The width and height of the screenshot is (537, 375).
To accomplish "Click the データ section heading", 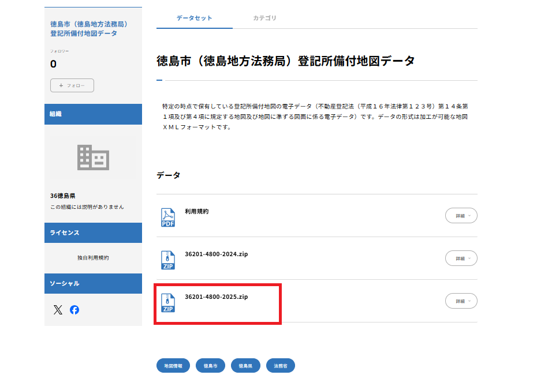I will pos(168,175).
